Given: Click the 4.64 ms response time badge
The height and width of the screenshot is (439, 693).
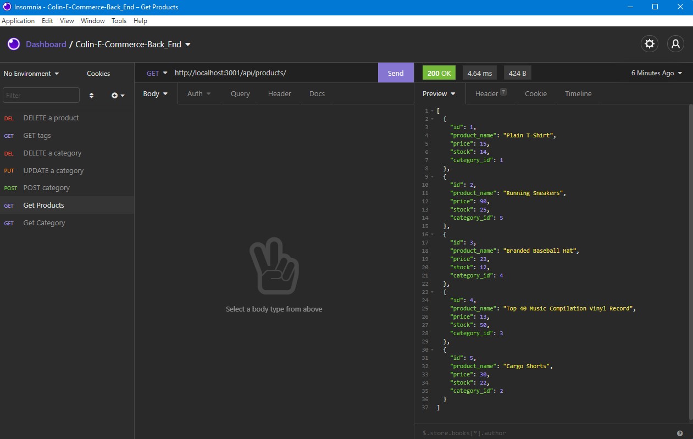Looking at the screenshot, I should click(x=480, y=73).
